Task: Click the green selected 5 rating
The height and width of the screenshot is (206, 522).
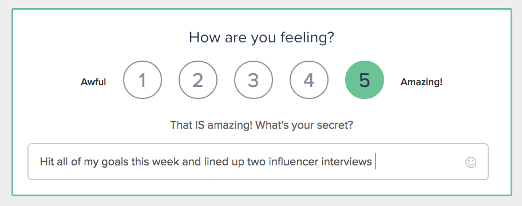Action: [x=365, y=80]
